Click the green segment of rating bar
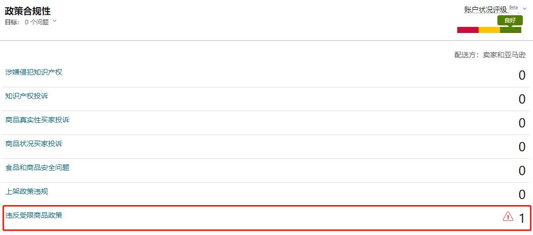The image size is (533, 235). click(x=510, y=30)
